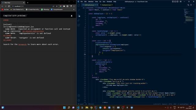Viewport: 196px width, 110px height.
Task: Follow the no-unused-expressions link
Action: [33, 31]
